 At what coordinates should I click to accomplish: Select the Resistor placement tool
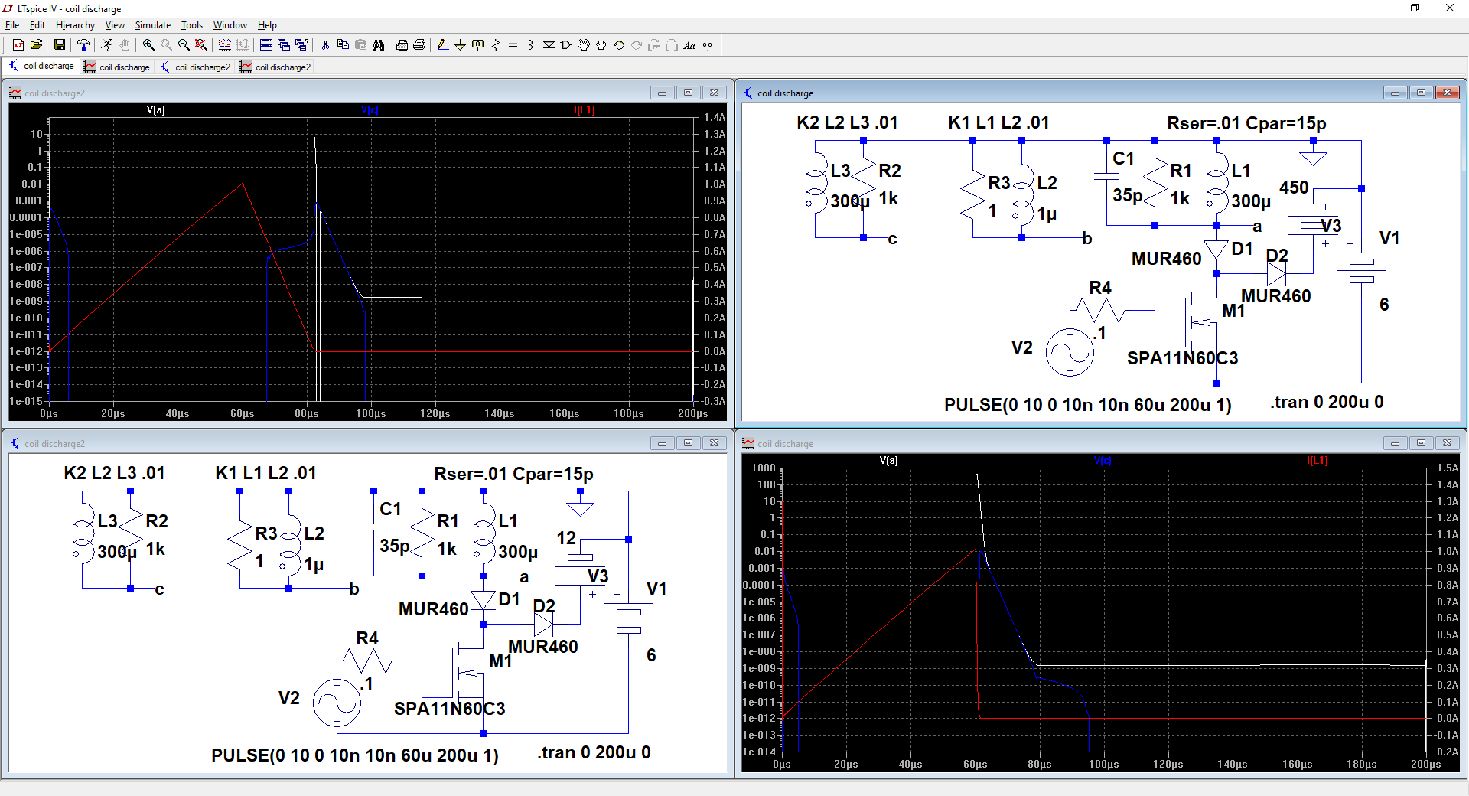496,45
